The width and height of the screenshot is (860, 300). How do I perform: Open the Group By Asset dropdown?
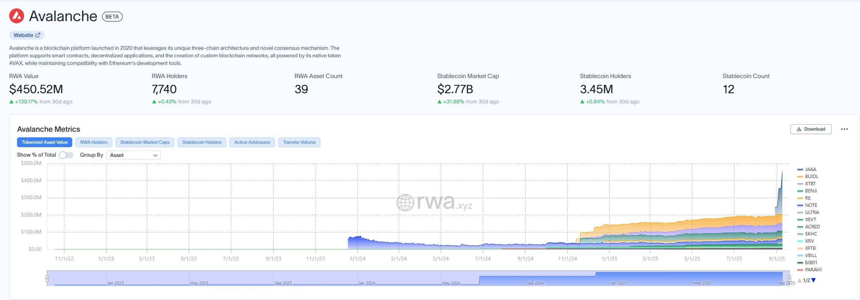[134, 155]
